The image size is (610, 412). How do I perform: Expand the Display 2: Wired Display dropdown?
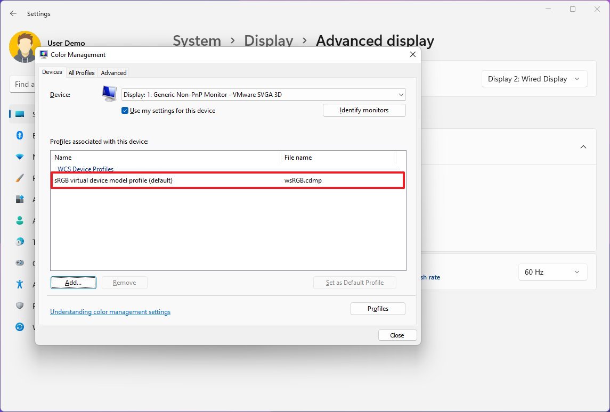click(x=534, y=79)
